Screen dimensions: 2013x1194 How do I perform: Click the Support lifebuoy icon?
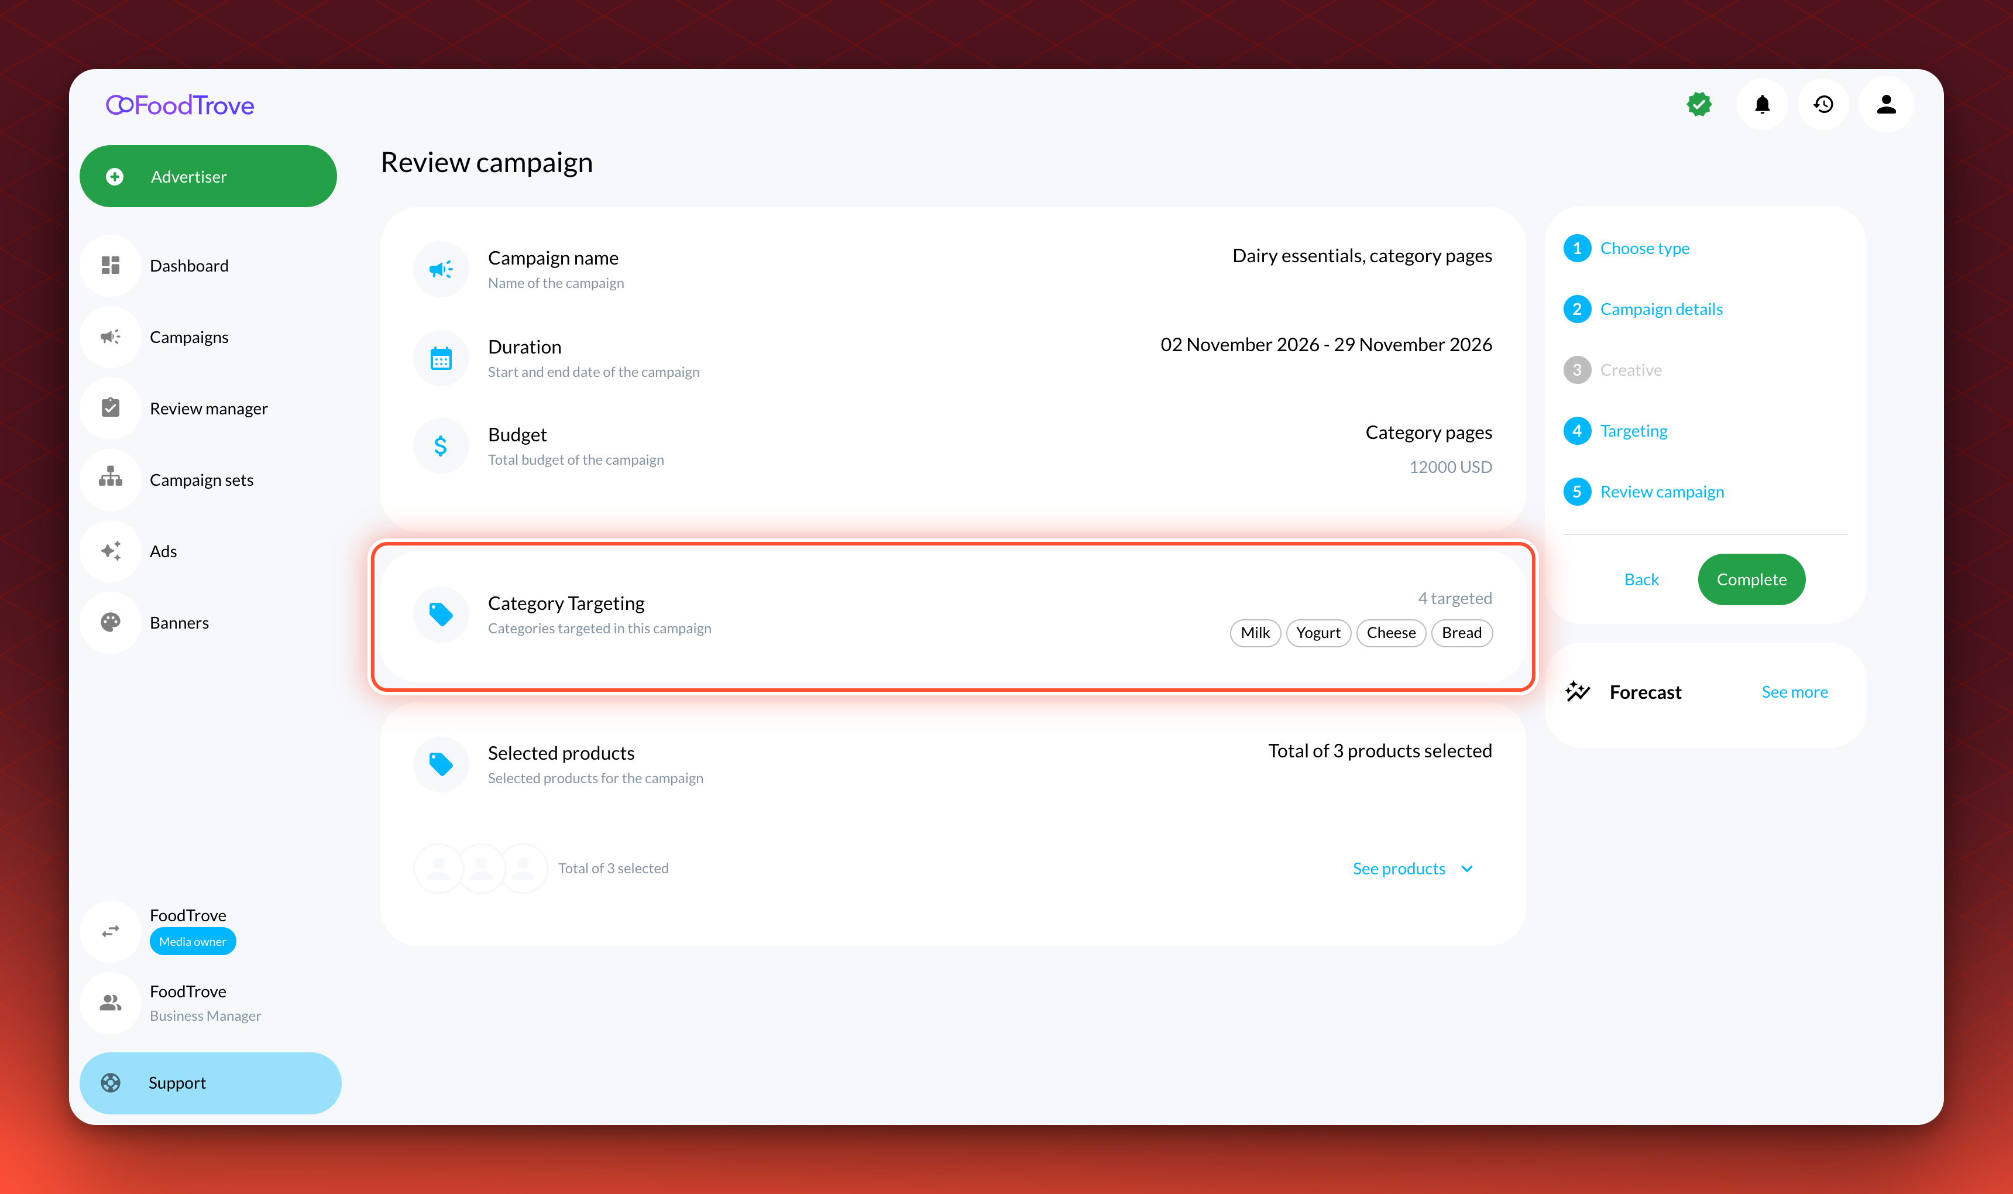111,1083
